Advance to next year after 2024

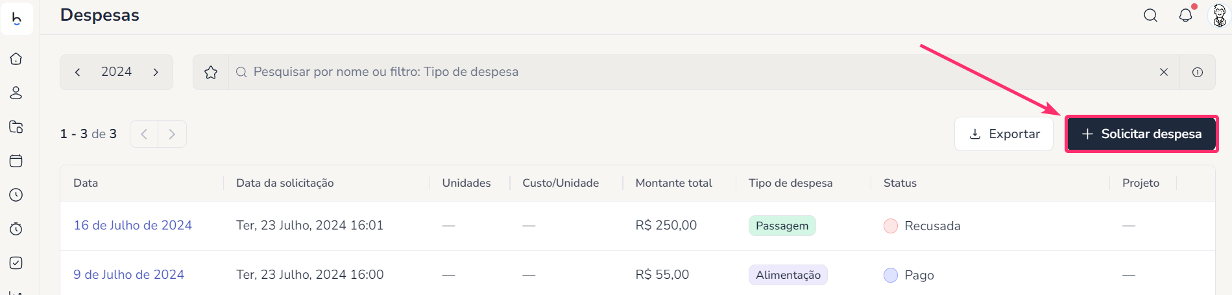(156, 72)
